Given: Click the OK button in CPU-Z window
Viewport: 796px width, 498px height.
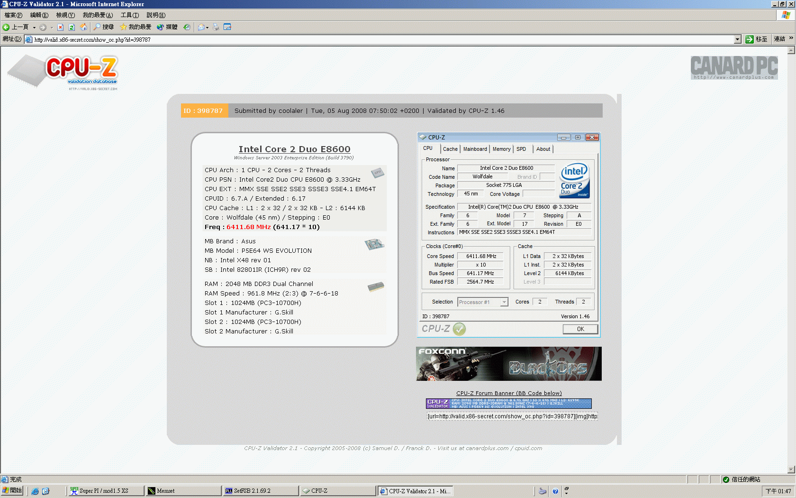Looking at the screenshot, I should (580, 329).
